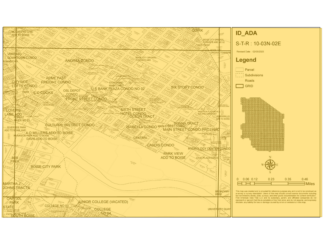Click the U S BANK PLAZA CONDO label
This screenshot has height=245, width=323.
(118, 89)
